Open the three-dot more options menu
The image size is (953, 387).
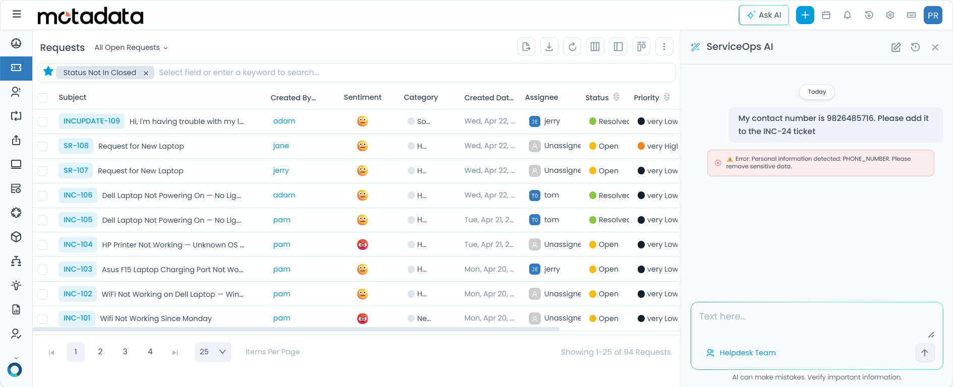click(x=664, y=47)
